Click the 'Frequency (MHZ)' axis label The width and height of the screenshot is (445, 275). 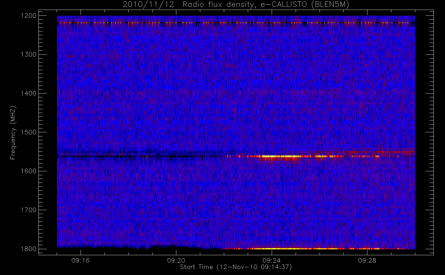click(x=13, y=133)
